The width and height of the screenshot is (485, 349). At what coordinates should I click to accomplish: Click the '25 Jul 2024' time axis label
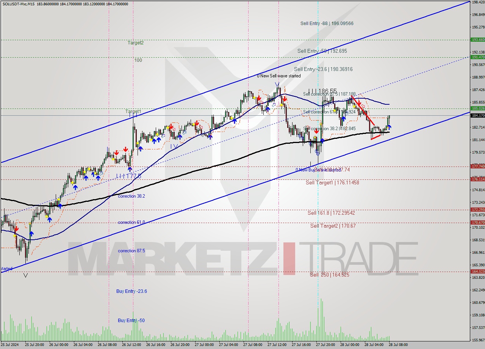tap(10, 345)
